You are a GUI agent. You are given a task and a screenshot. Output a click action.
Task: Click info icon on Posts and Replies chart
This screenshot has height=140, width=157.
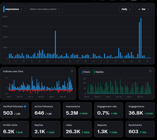[150, 71]
